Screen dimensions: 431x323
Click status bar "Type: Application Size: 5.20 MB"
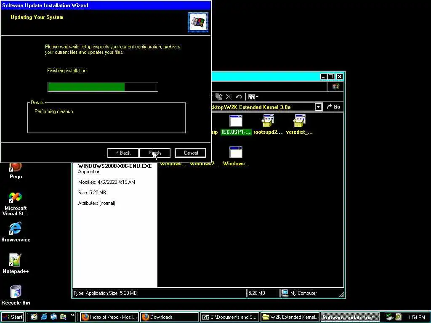point(105,293)
